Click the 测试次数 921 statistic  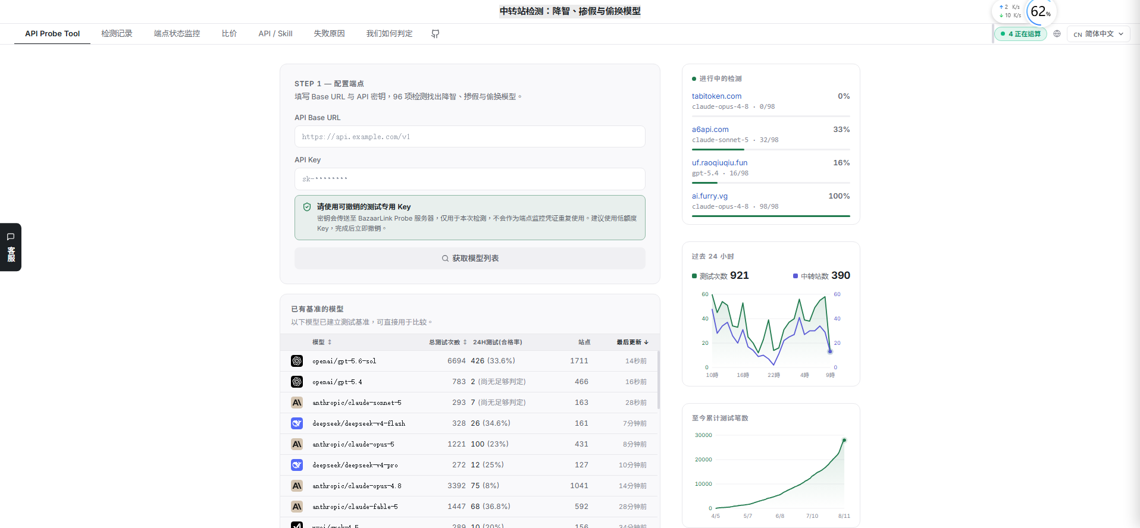[x=721, y=275]
